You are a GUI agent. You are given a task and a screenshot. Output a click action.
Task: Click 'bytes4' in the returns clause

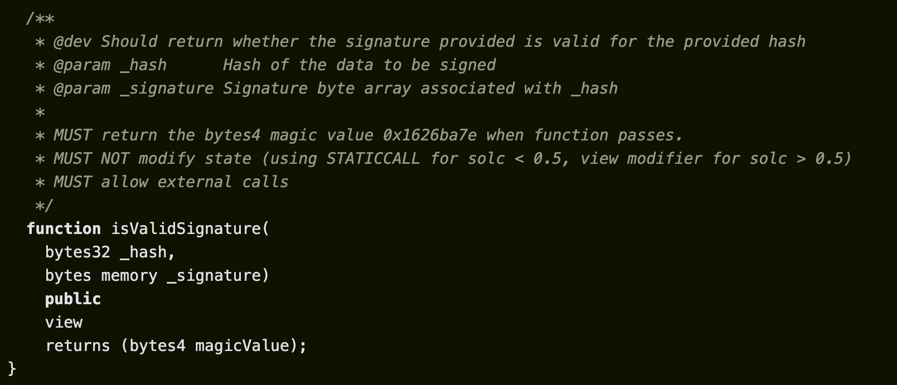pyautogui.click(x=157, y=346)
